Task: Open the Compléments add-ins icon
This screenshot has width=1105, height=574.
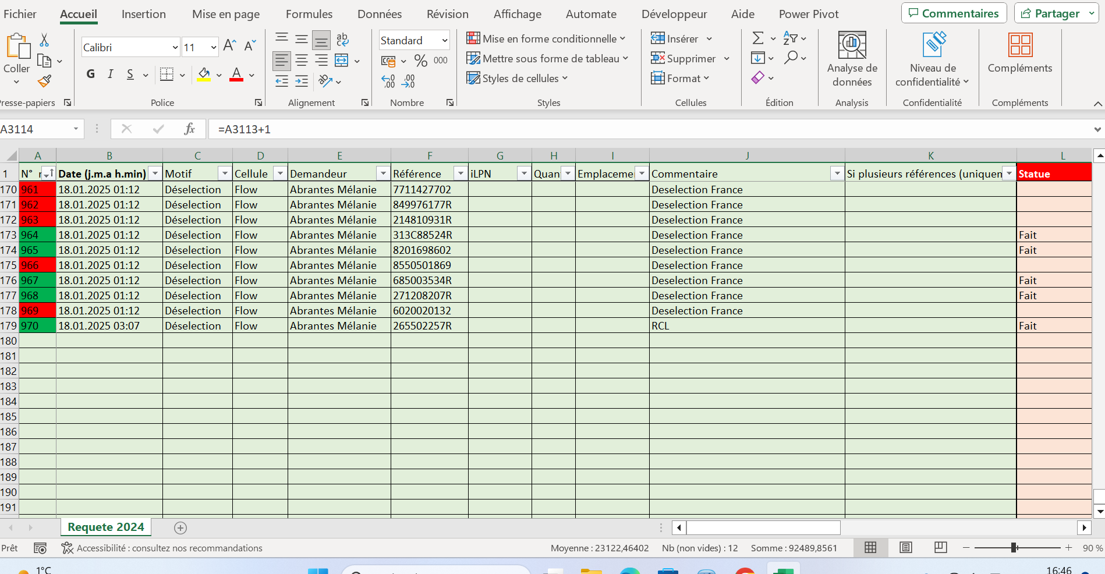Action: click(1019, 54)
